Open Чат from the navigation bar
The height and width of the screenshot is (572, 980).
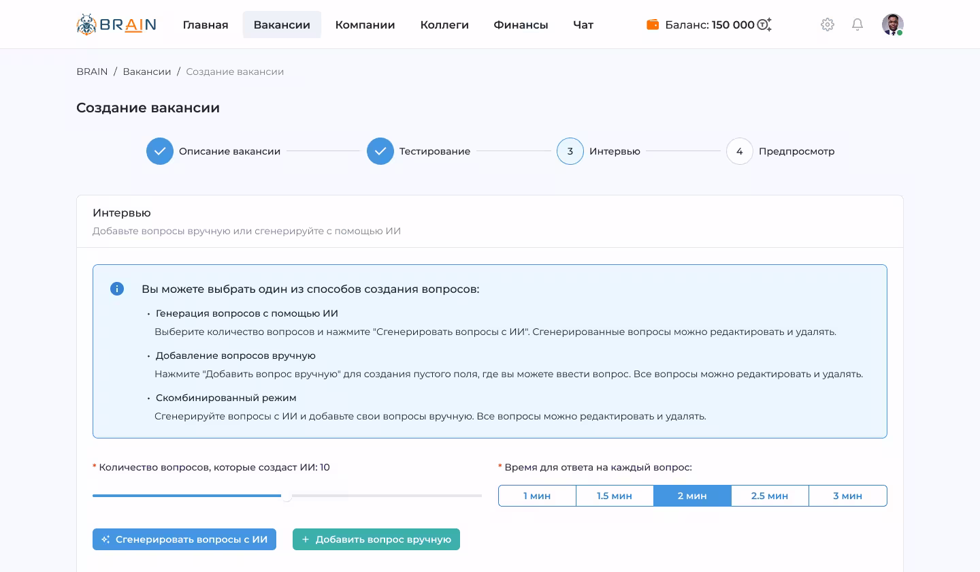[x=583, y=25]
